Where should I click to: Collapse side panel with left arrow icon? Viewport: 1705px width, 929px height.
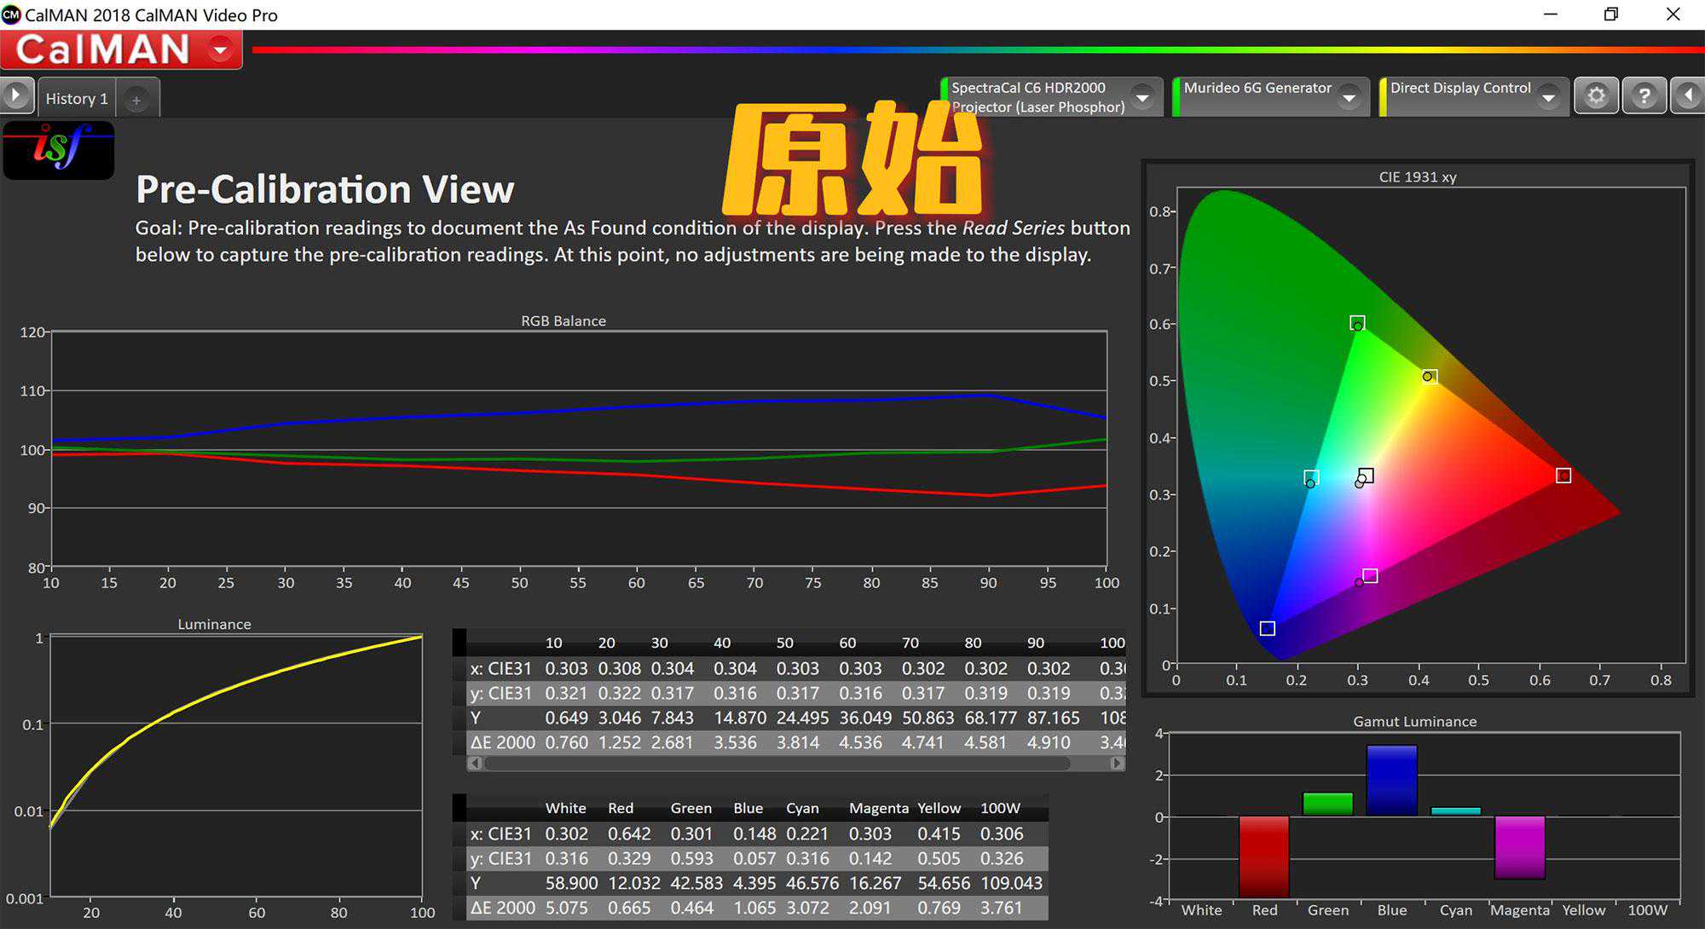(x=1688, y=95)
